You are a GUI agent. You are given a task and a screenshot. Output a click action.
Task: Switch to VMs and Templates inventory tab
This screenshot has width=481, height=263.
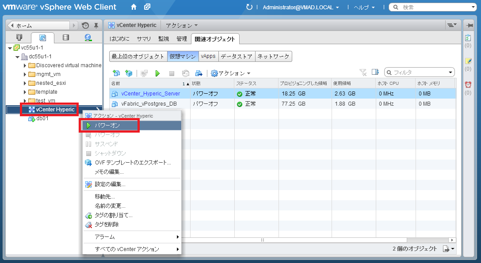42,38
